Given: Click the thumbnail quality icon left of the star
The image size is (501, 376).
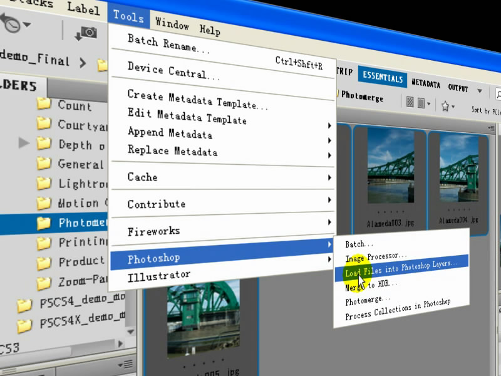Looking at the screenshot, I should [410, 103].
